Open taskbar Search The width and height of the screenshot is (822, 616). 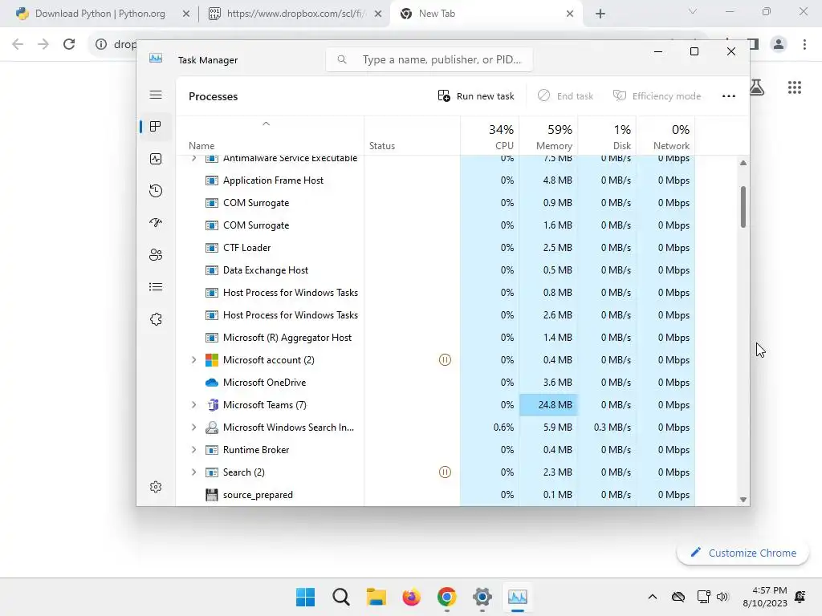[x=340, y=597]
